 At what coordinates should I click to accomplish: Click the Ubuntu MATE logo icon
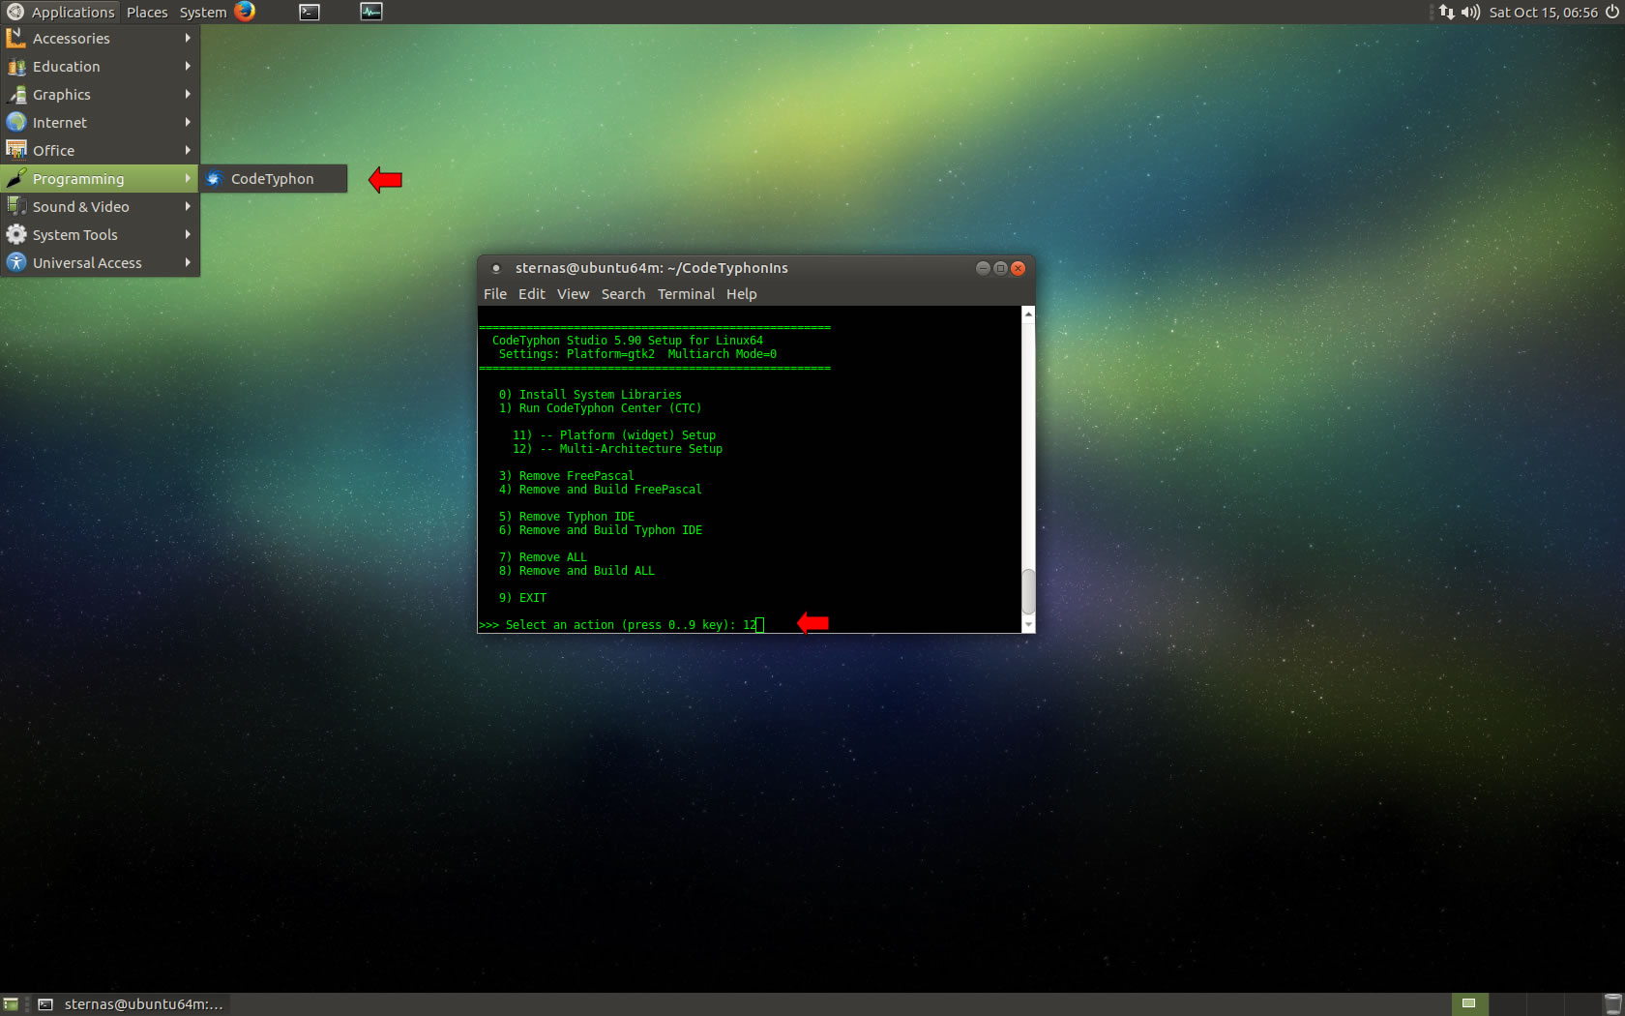(x=15, y=12)
